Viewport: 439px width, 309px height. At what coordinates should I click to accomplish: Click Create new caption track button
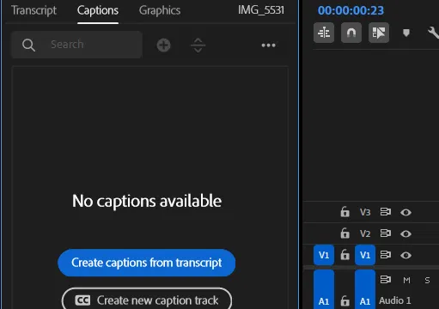147,299
